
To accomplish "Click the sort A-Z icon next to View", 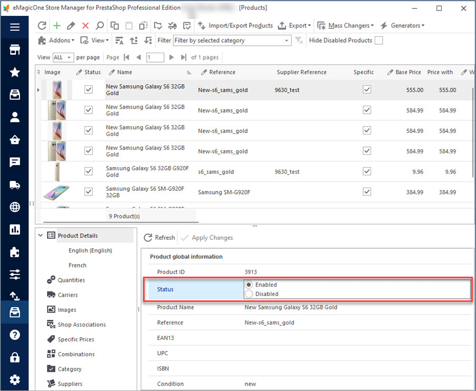I will pos(119,41).
